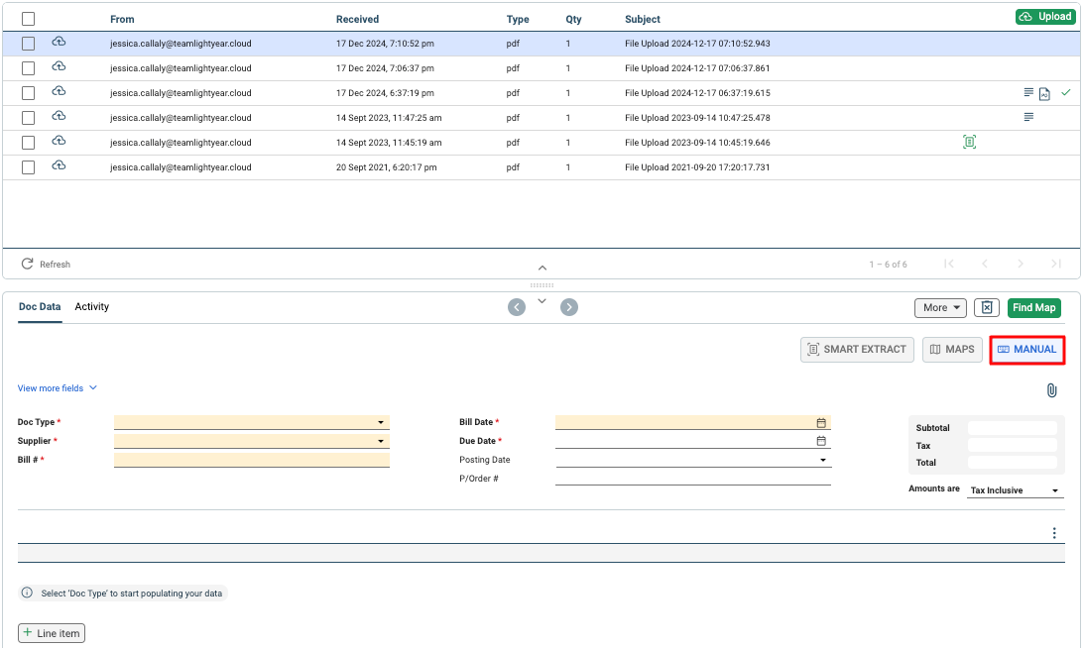Collapse the inbox list with the up chevron
Screen dimensions: 1084x648
pyautogui.click(x=542, y=268)
